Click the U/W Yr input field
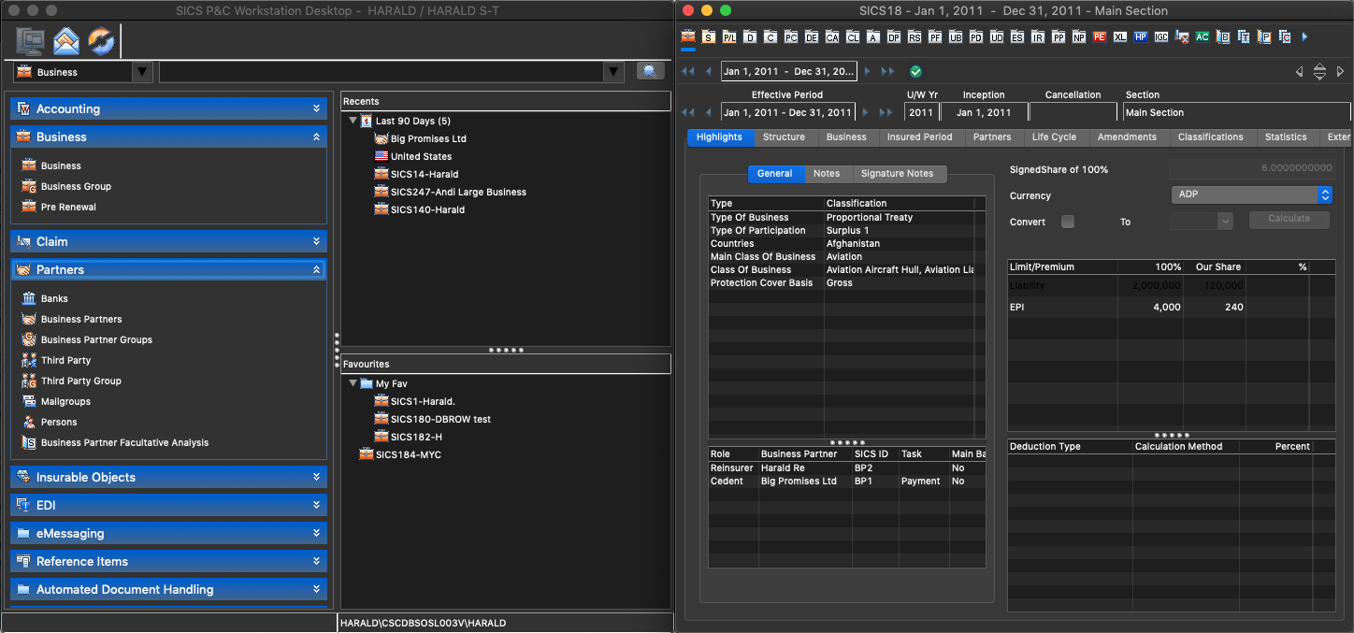Image resolution: width=1354 pixels, height=633 pixels. (920, 112)
